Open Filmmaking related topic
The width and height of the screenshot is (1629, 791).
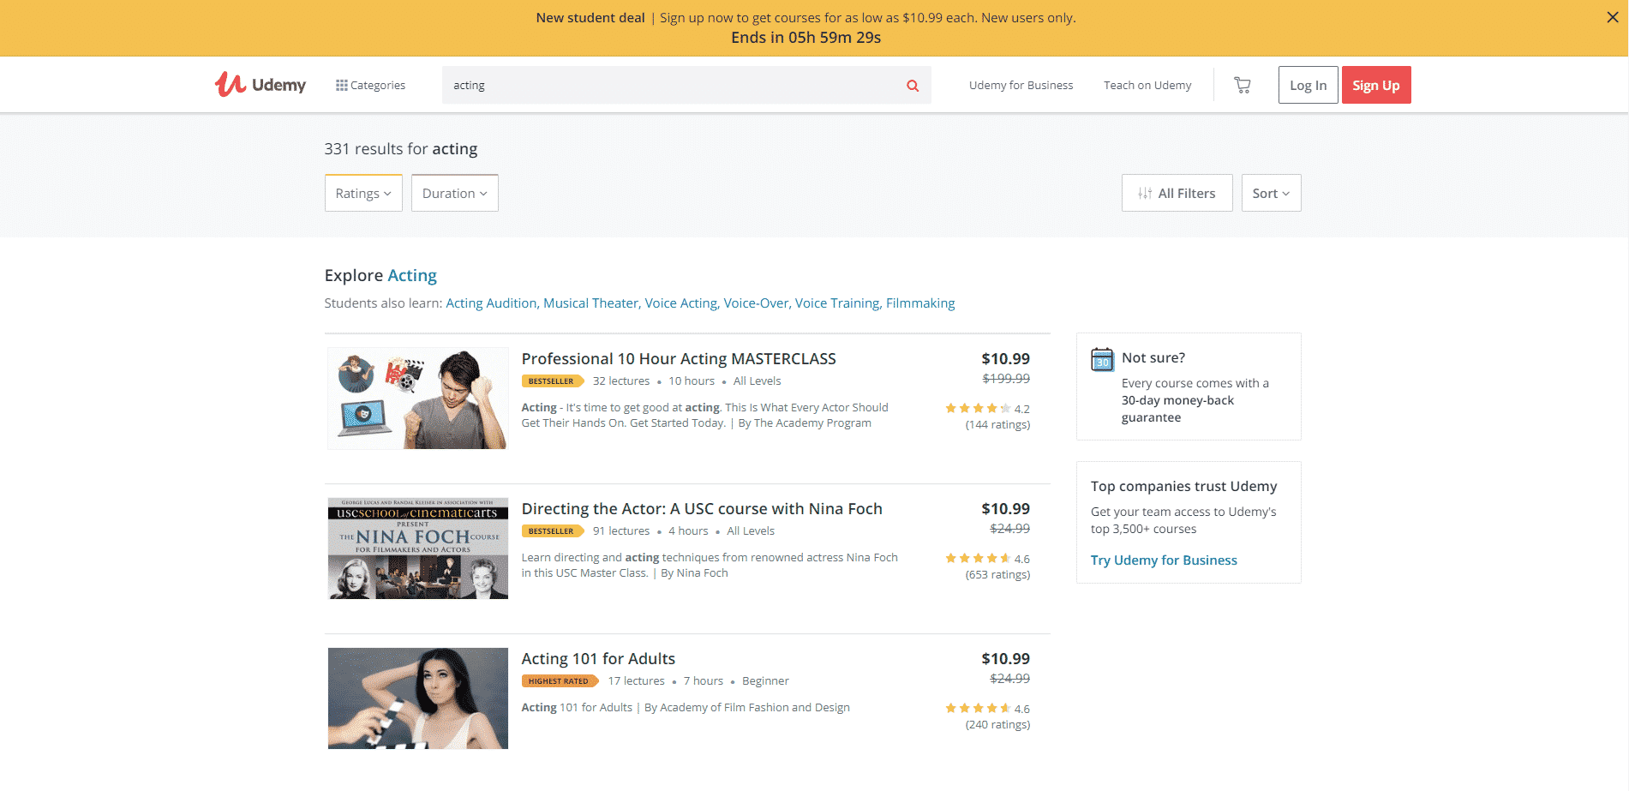tap(920, 303)
